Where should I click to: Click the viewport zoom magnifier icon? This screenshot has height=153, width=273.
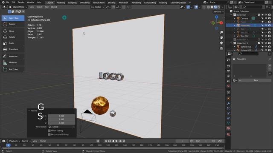click(x=221, y=32)
